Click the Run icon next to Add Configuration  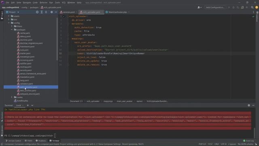click(x=229, y=7)
